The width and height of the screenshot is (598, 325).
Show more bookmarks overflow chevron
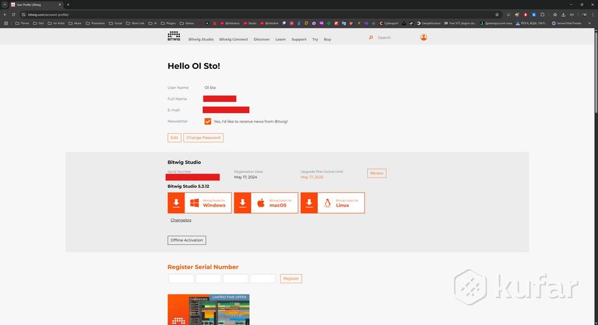click(590, 23)
